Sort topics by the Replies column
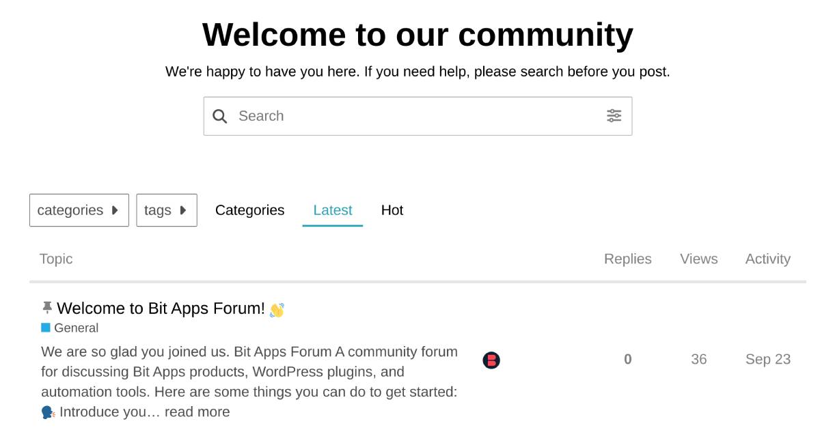The height and width of the screenshot is (430, 820). (x=627, y=259)
